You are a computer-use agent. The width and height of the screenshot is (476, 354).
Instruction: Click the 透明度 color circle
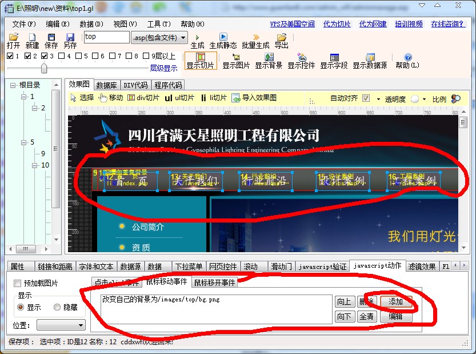click(x=414, y=99)
